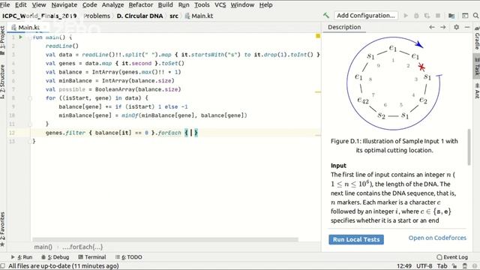Open the 5: Debug tool window
Image resolution: width=480 pixels, height=270 pixels.
[x=55, y=257]
